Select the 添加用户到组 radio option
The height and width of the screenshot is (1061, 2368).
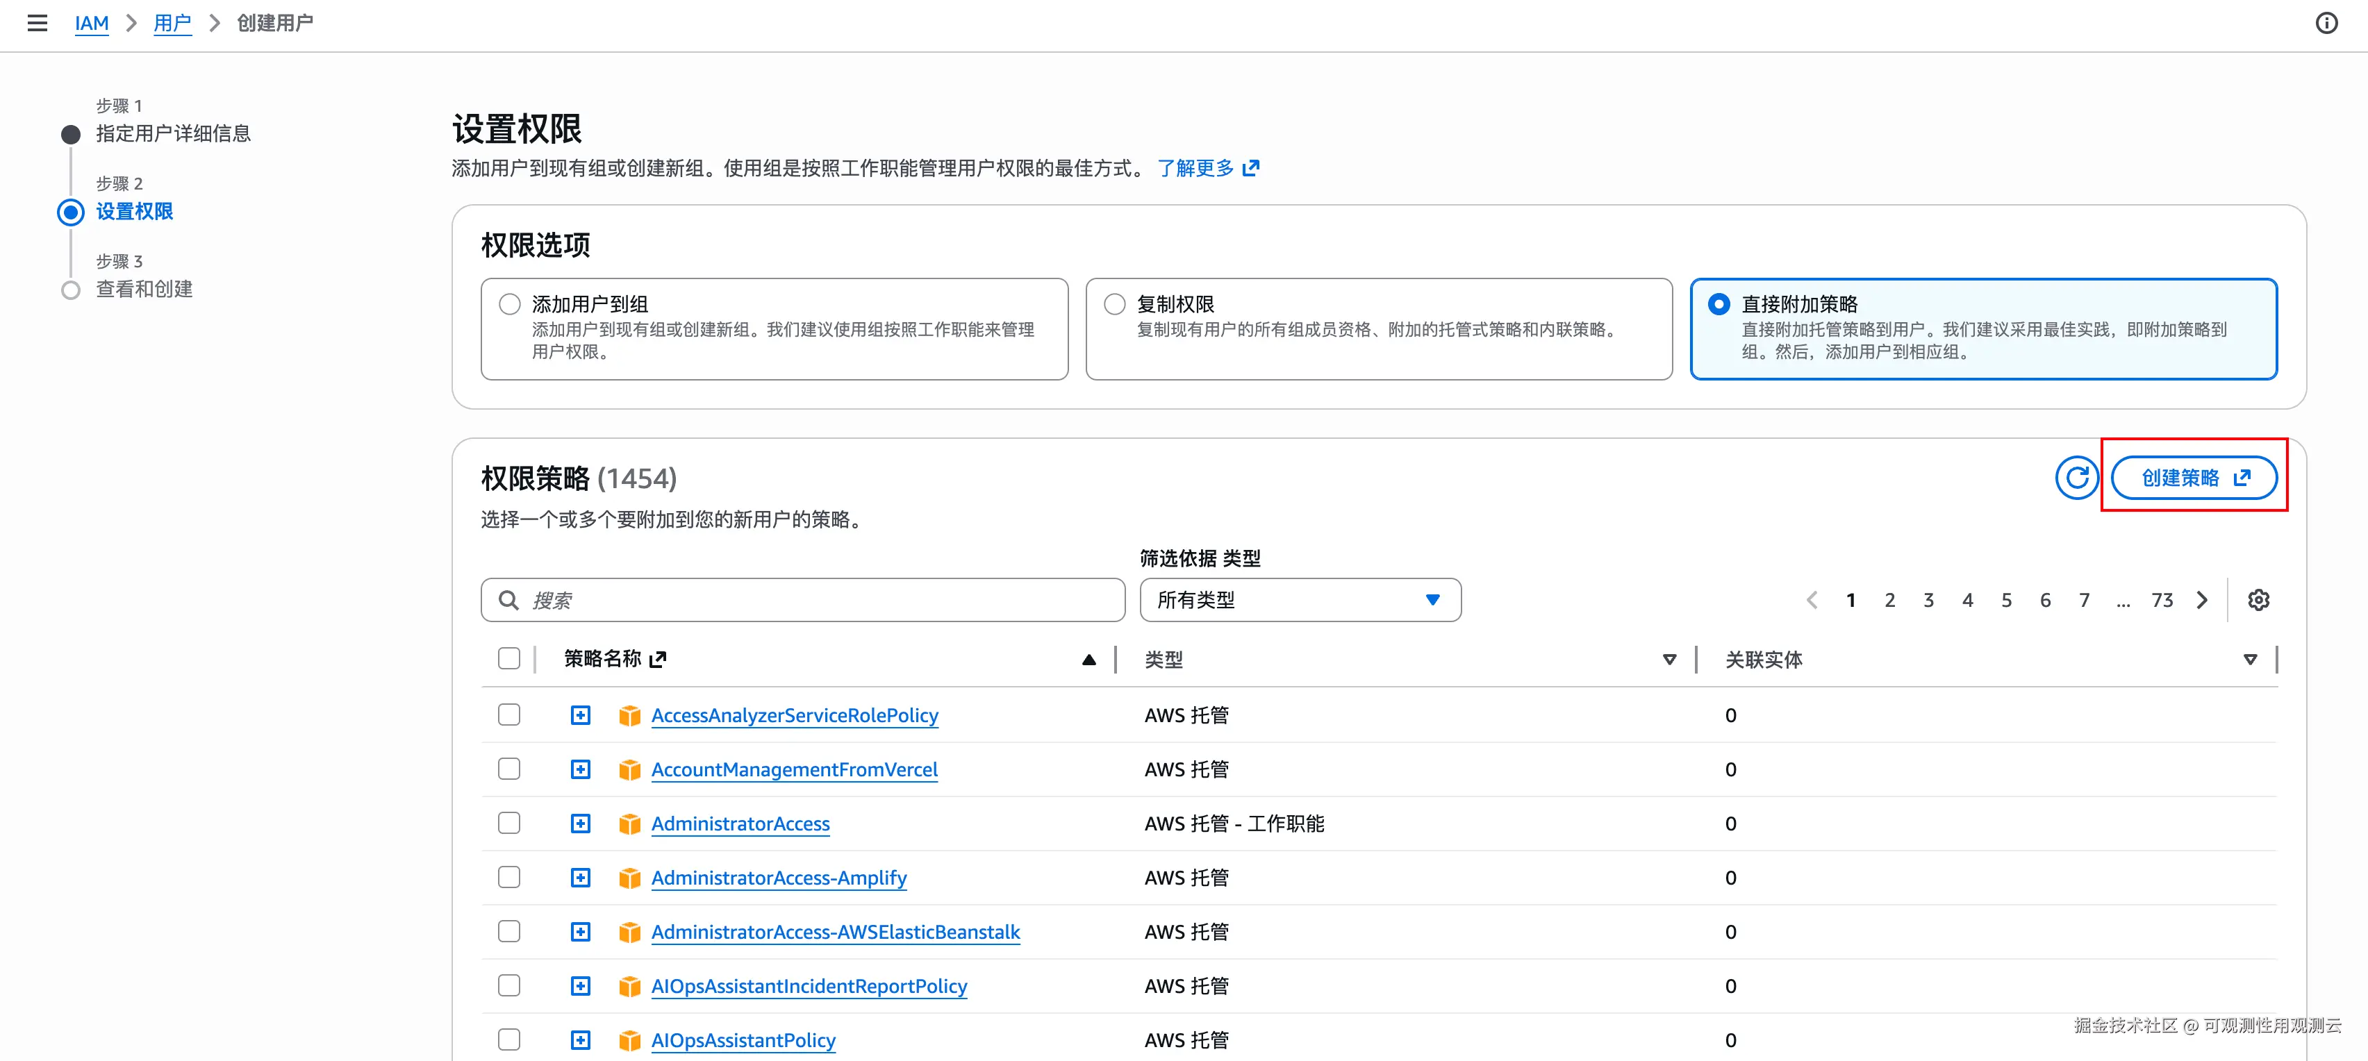click(509, 304)
